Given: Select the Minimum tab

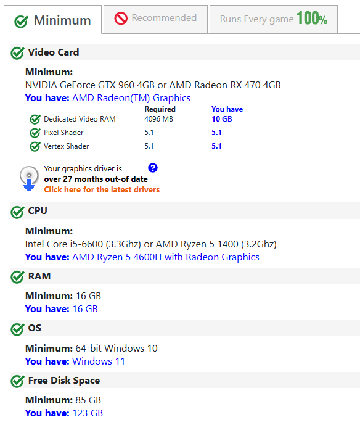Looking at the screenshot, I should pos(53,20).
